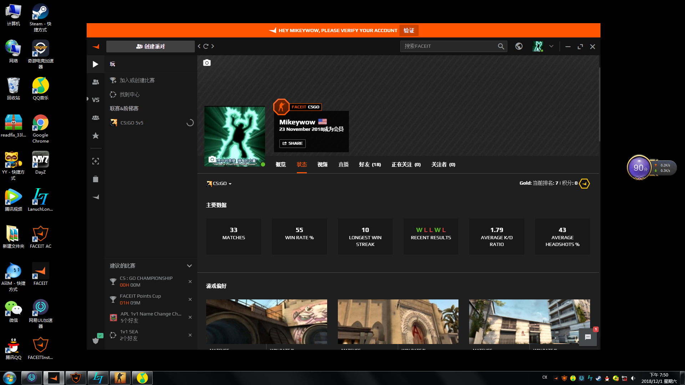Change the avatar with its camera icon
Viewport: 685px width, 385px height.
212,159
